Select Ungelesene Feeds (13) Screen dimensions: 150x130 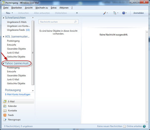pos(19,30)
